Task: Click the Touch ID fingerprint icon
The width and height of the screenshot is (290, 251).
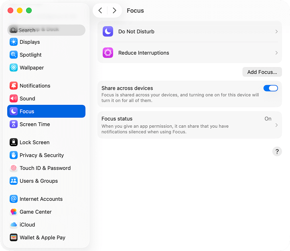Action: click(x=14, y=168)
